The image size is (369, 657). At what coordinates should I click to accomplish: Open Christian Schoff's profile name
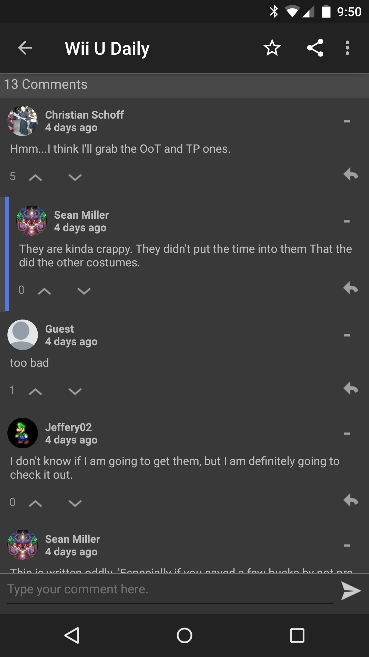[84, 115]
